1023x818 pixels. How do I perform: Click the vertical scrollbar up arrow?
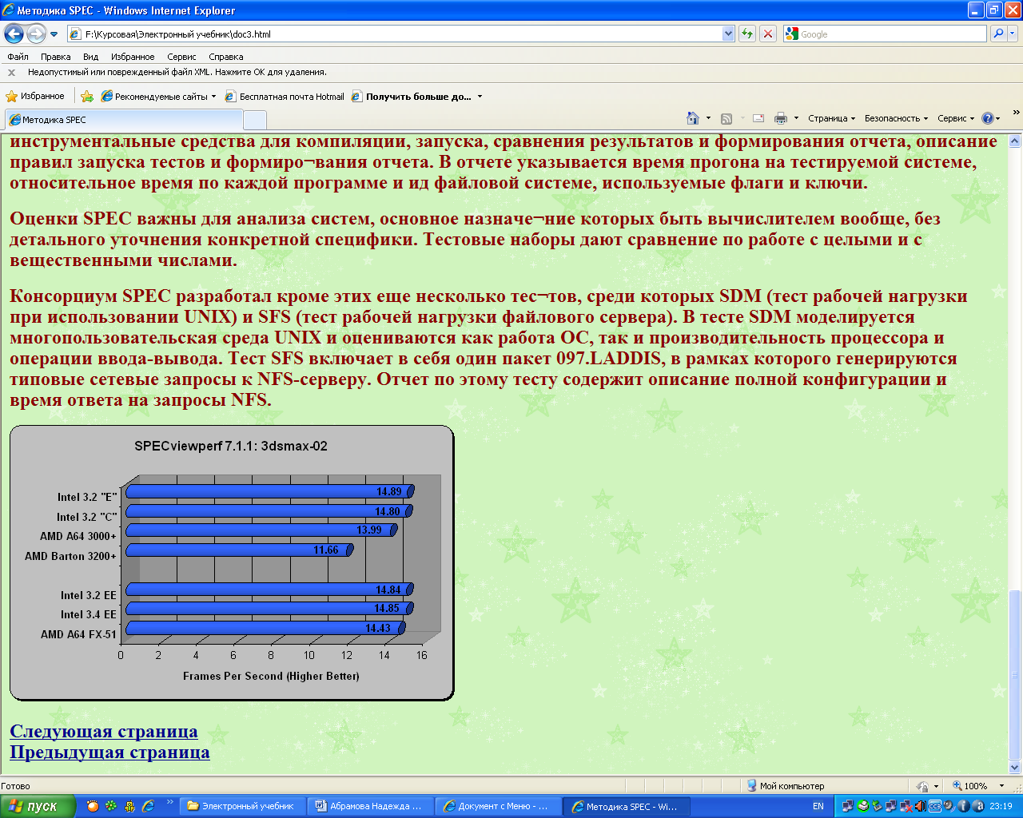[x=1015, y=141]
